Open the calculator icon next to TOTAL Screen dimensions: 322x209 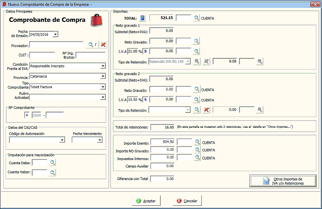[x=143, y=18]
